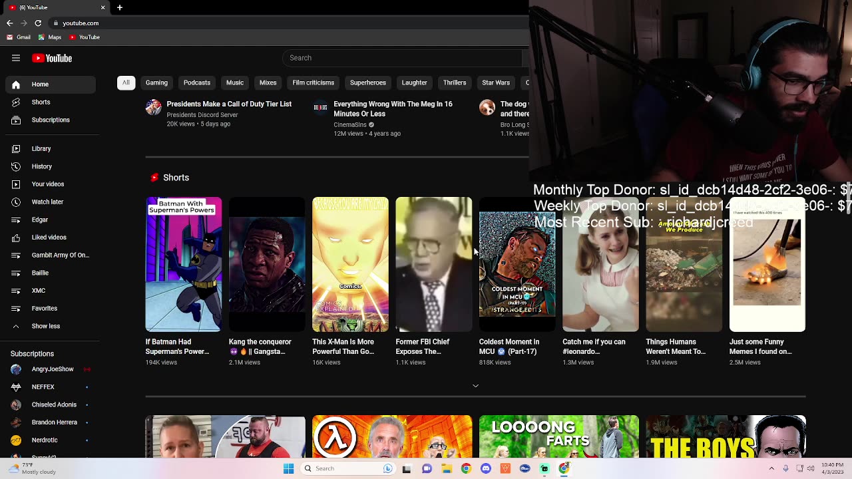Expand more Shorts with the down chevron
The height and width of the screenshot is (479, 852).
[x=475, y=386]
